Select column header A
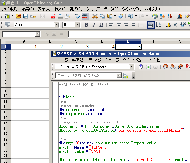 point(24,41)
